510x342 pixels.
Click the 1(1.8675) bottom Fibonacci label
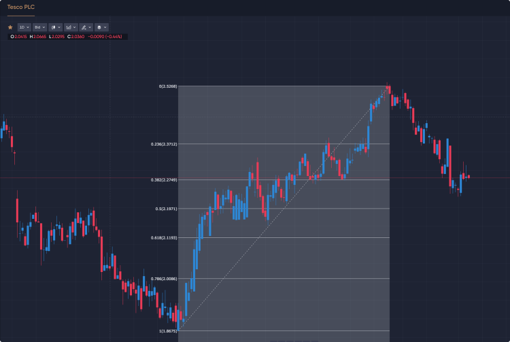click(x=168, y=331)
